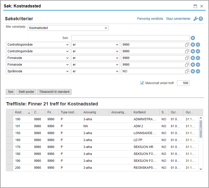Open the first Firmakode field dropdown
The image size is (209, 188).
tap(38, 58)
